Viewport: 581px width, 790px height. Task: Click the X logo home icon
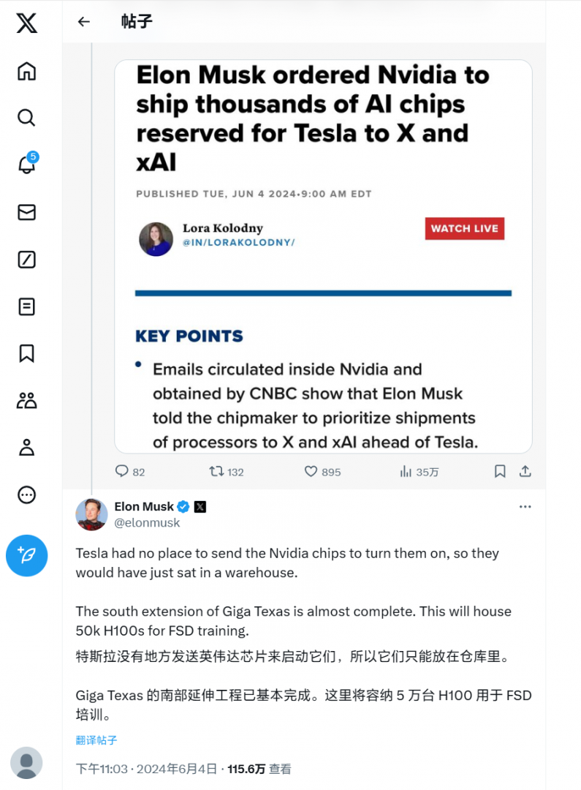(x=27, y=23)
